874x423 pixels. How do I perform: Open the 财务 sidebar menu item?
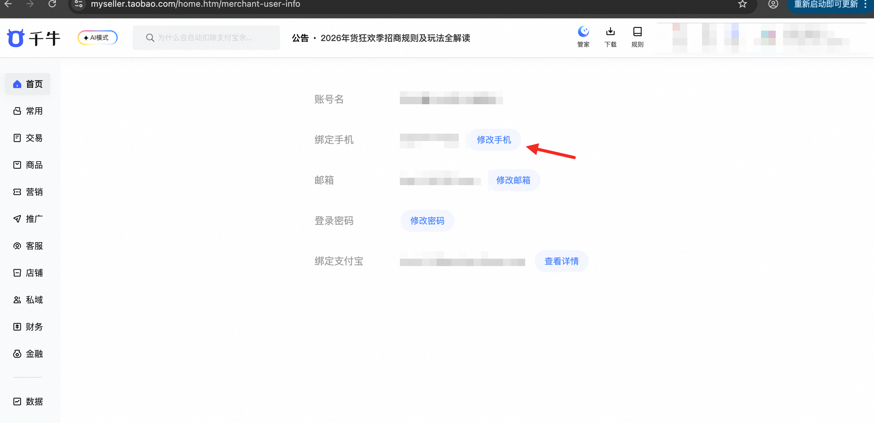(28, 327)
